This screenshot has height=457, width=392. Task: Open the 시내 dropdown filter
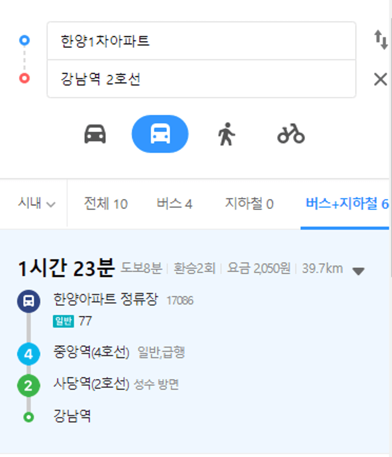click(x=36, y=203)
